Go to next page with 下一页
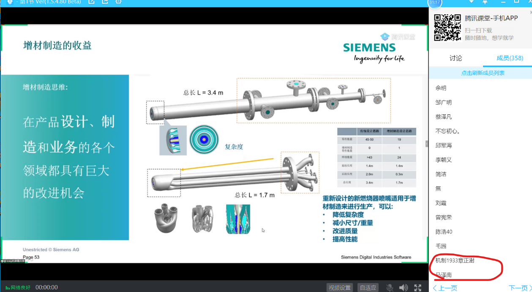The width and height of the screenshot is (532, 292). pos(519,288)
